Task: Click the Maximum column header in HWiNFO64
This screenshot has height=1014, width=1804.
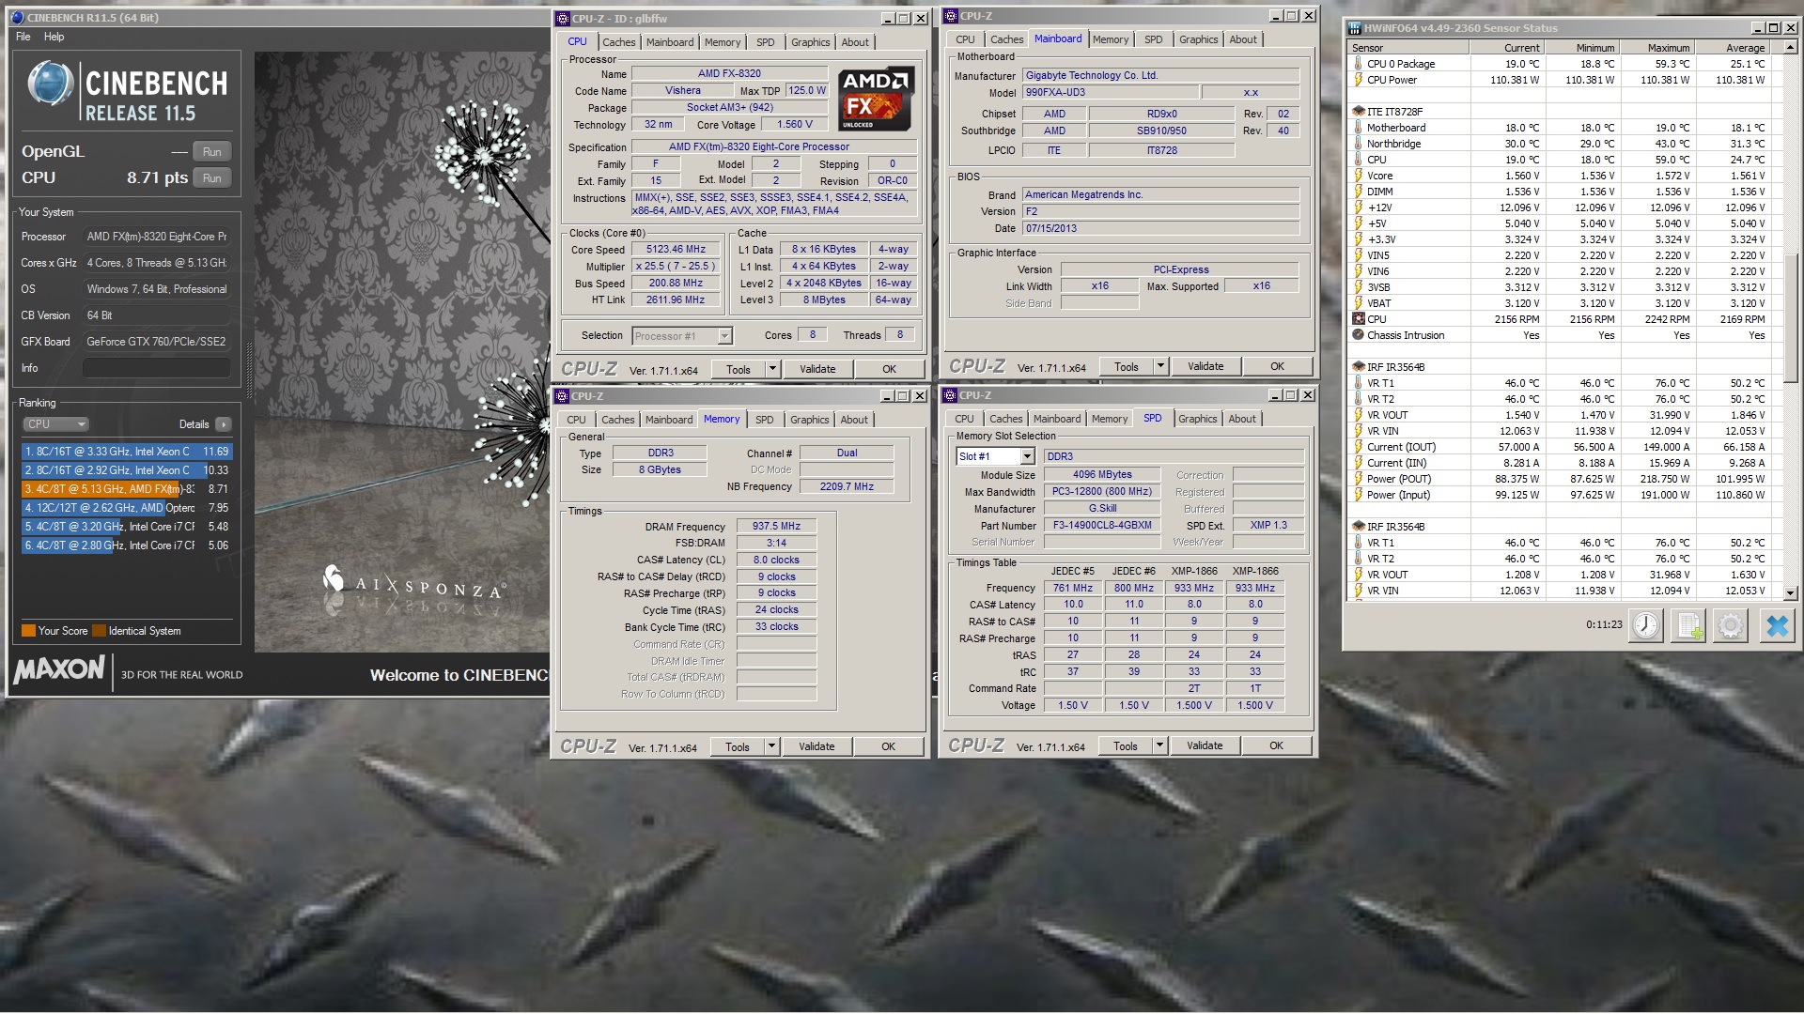Action: click(1659, 48)
